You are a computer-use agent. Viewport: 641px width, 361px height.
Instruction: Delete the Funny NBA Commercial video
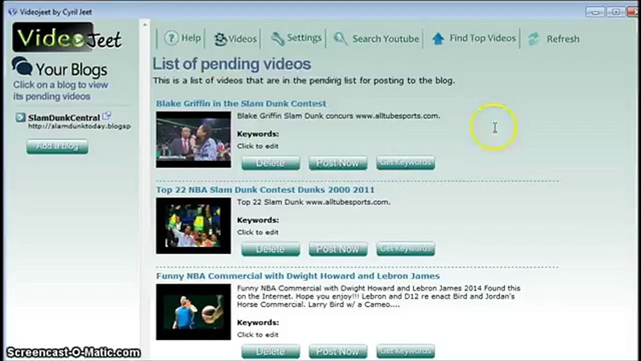click(x=271, y=351)
